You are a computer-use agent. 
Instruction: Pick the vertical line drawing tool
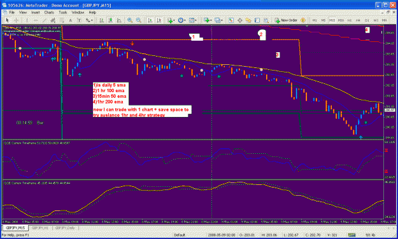(27, 20)
